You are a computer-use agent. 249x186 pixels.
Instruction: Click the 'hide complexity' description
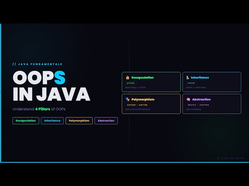(x=193, y=109)
